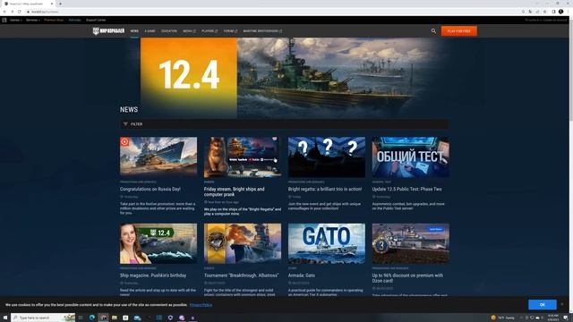Image resolution: width=573 pixels, height=322 pixels.
Task: Click the weather widget in taskbar
Action: click(503, 318)
